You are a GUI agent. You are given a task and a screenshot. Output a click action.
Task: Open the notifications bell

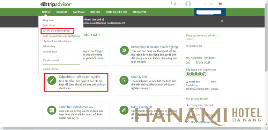pos(175,4)
